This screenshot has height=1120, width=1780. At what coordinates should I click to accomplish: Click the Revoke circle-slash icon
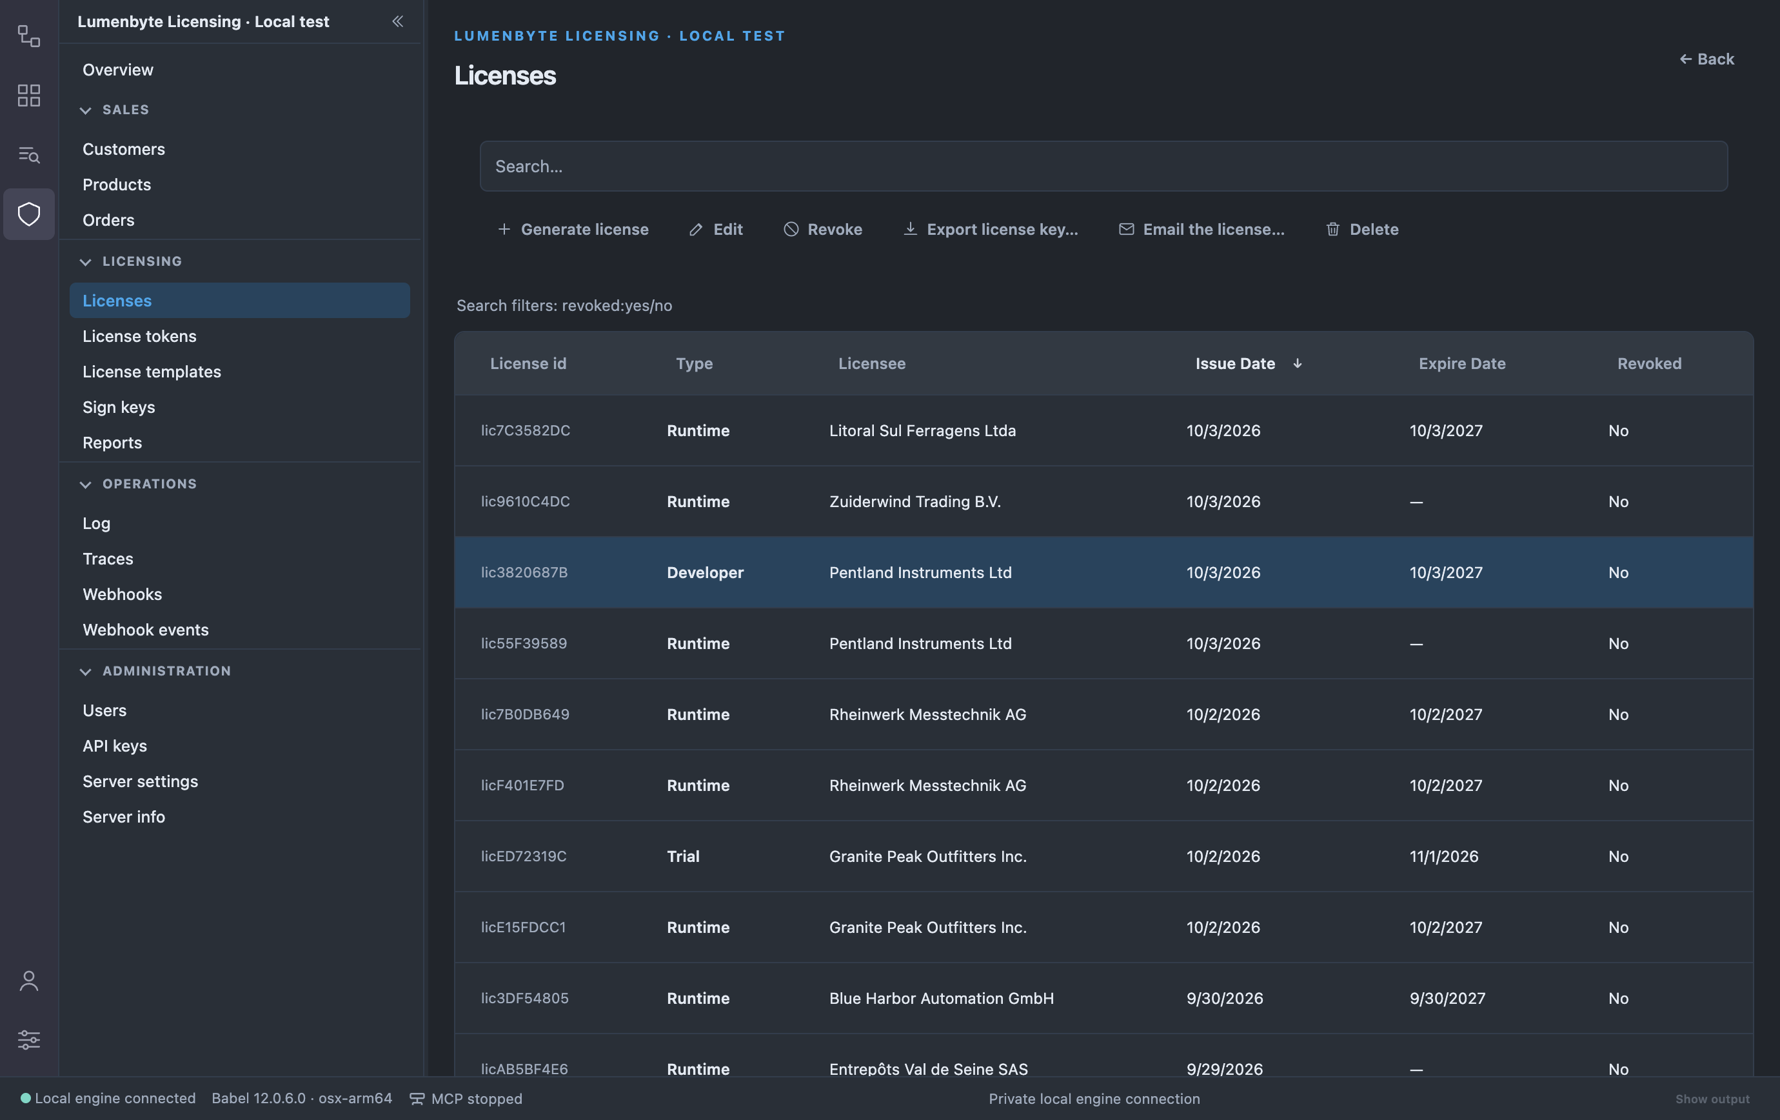pyautogui.click(x=791, y=229)
